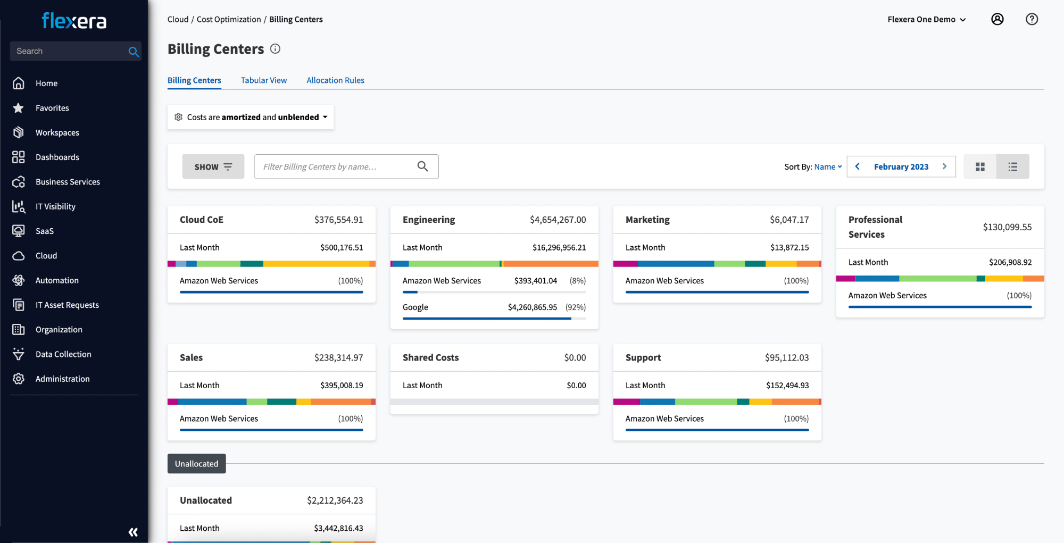Click the search magnifier in sidebar
Viewport: 1064px width, 543px height.
click(x=134, y=52)
